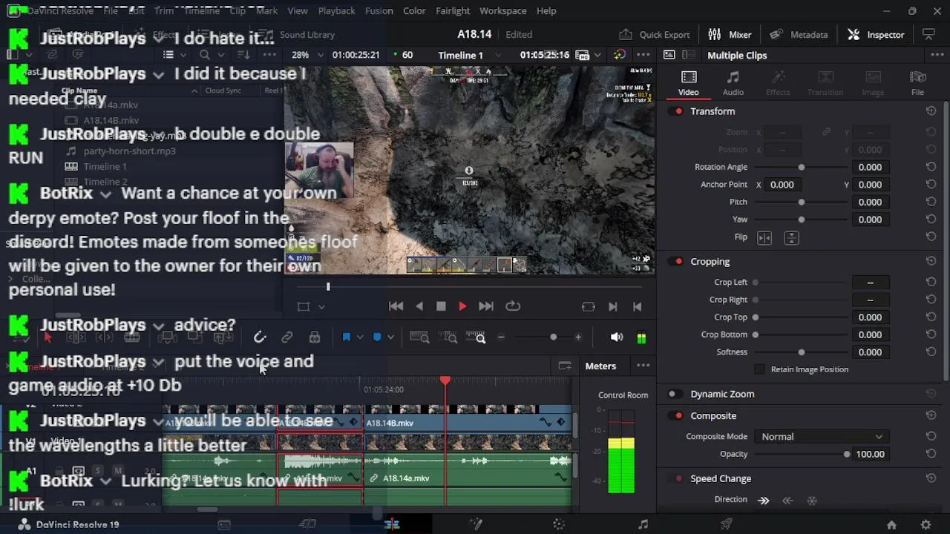Open the Meters options three-dot menu
Image resolution: width=950 pixels, height=534 pixels.
[x=643, y=366]
